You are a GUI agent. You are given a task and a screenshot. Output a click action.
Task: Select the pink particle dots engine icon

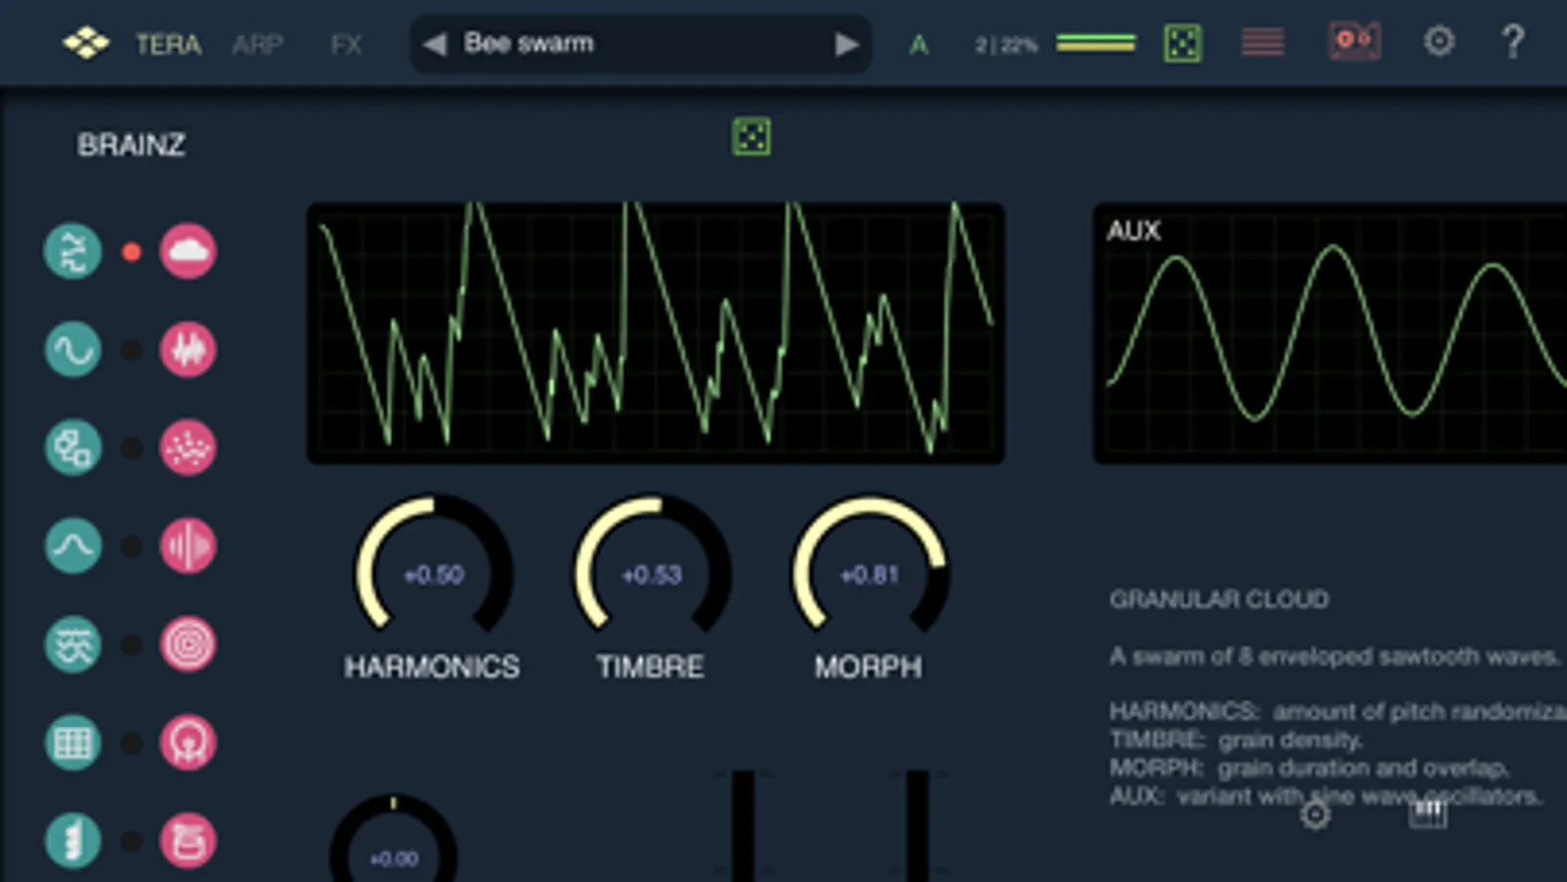click(x=188, y=448)
